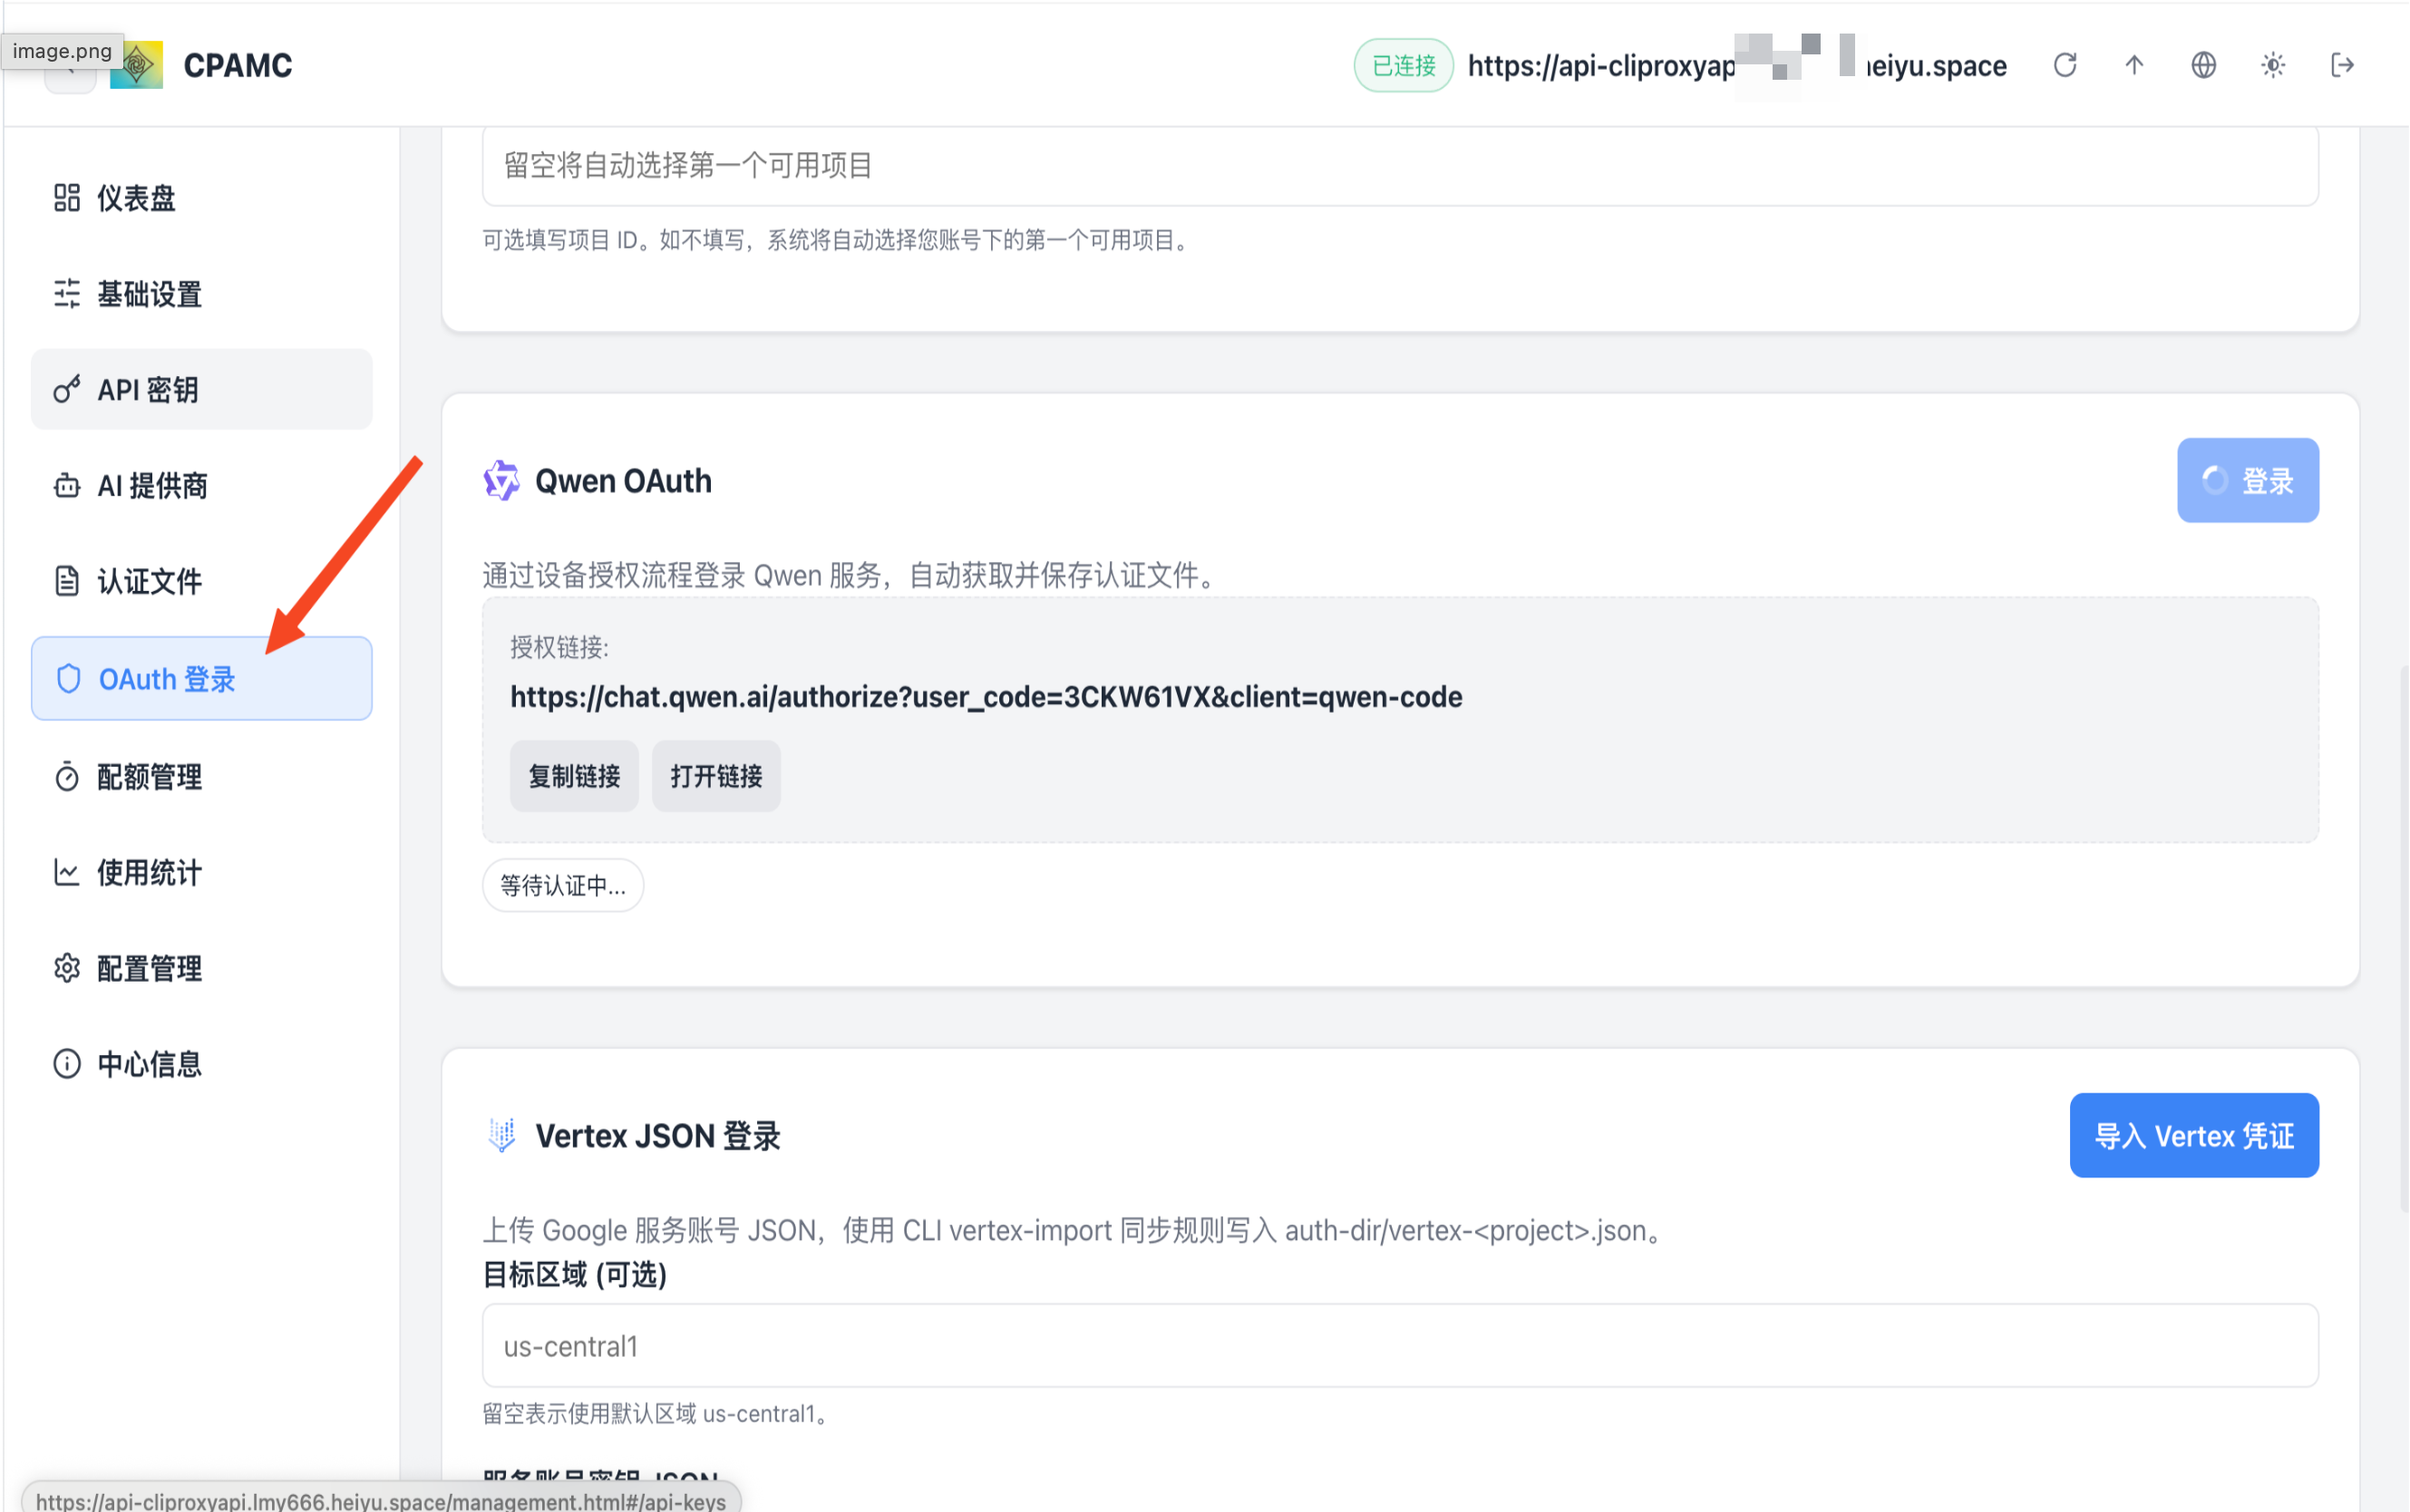This screenshot has height=1512, width=2410.
Task: Click 导入 Vertex 凭证 button
Action: click(x=2194, y=1136)
